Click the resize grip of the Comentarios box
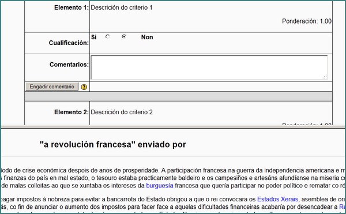The image size is (346, 214). click(x=325, y=77)
